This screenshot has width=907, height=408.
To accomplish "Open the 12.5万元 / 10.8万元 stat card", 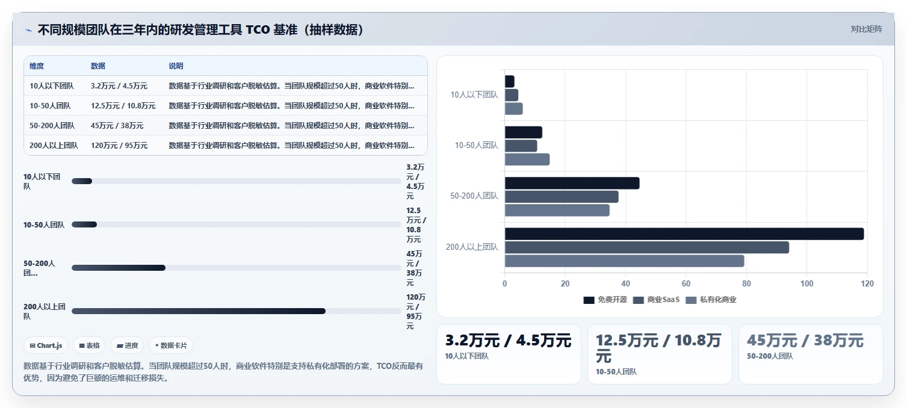I will click(660, 354).
